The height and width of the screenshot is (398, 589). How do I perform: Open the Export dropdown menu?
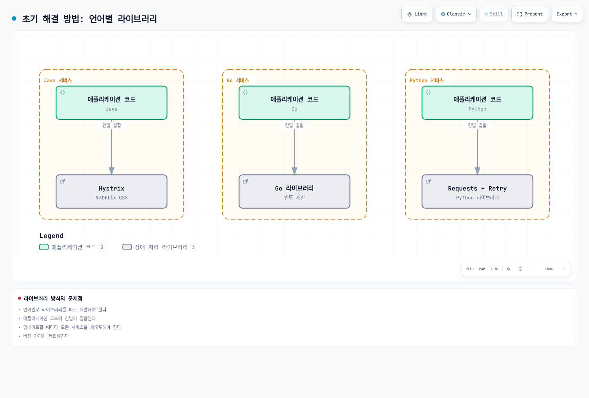(x=567, y=14)
